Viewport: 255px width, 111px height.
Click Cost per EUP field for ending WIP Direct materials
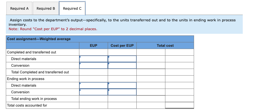pos(122,86)
